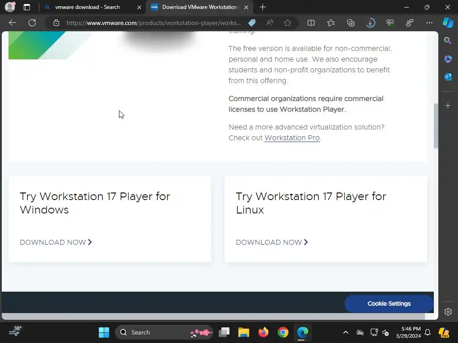This screenshot has height=343, width=458.
Task: Launch the Copilot sidebar
Action: pos(448,23)
